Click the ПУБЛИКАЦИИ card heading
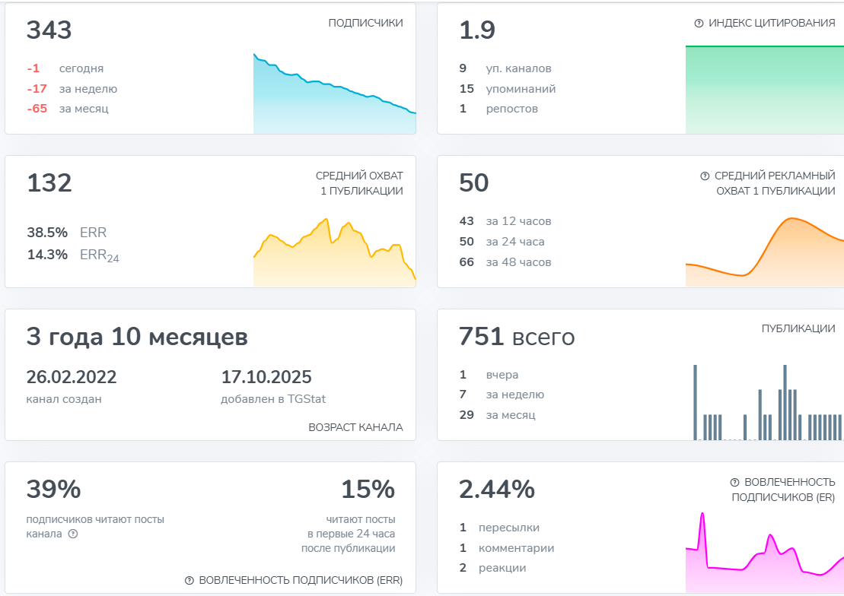 (798, 329)
